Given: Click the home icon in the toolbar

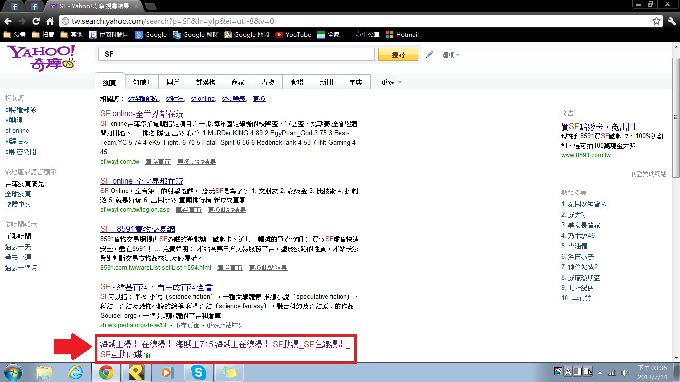Looking at the screenshot, I should point(50,21).
